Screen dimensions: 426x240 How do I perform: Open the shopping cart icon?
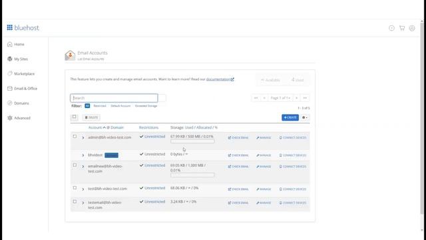(x=402, y=28)
